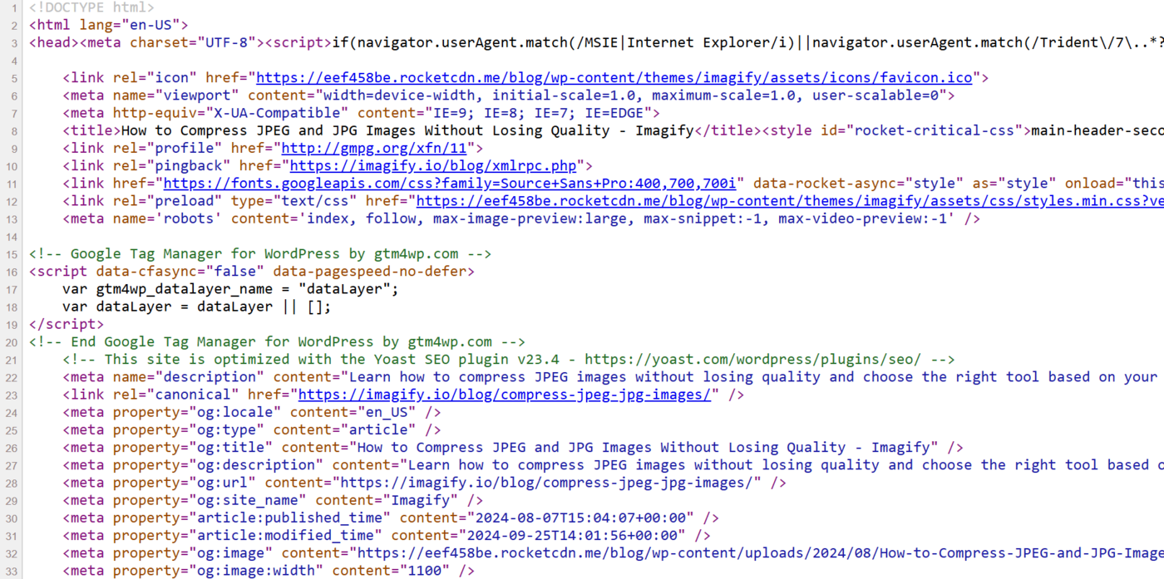
Task: Open the gmpg.org/xfn/11 profile link
Action: 374,149
